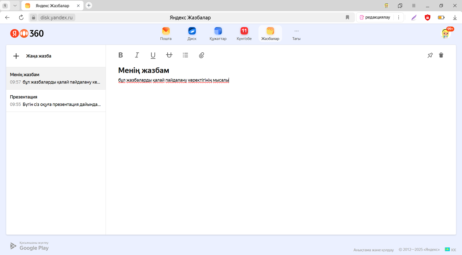Attach a file with paperclip icon
Image resolution: width=462 pixels, height=255 pixels.
tap(202, 55)
